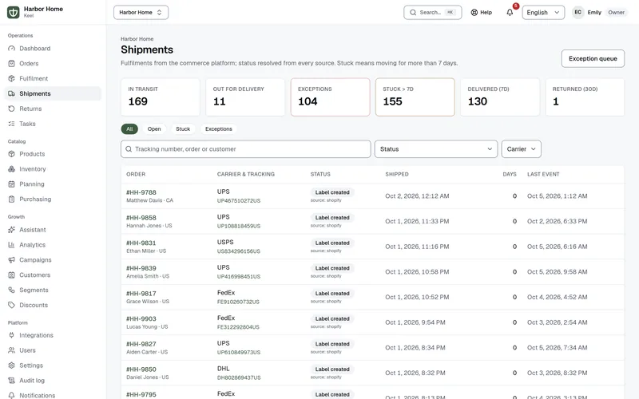
Task: Click Label created status for #HH-9839
Action: 332,268
